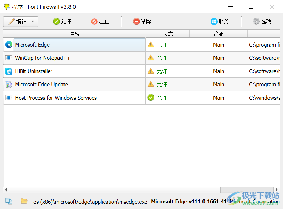Sort by the 名称 column header
This screenshot has width=283, height=209.
click(x=74, y=34)
